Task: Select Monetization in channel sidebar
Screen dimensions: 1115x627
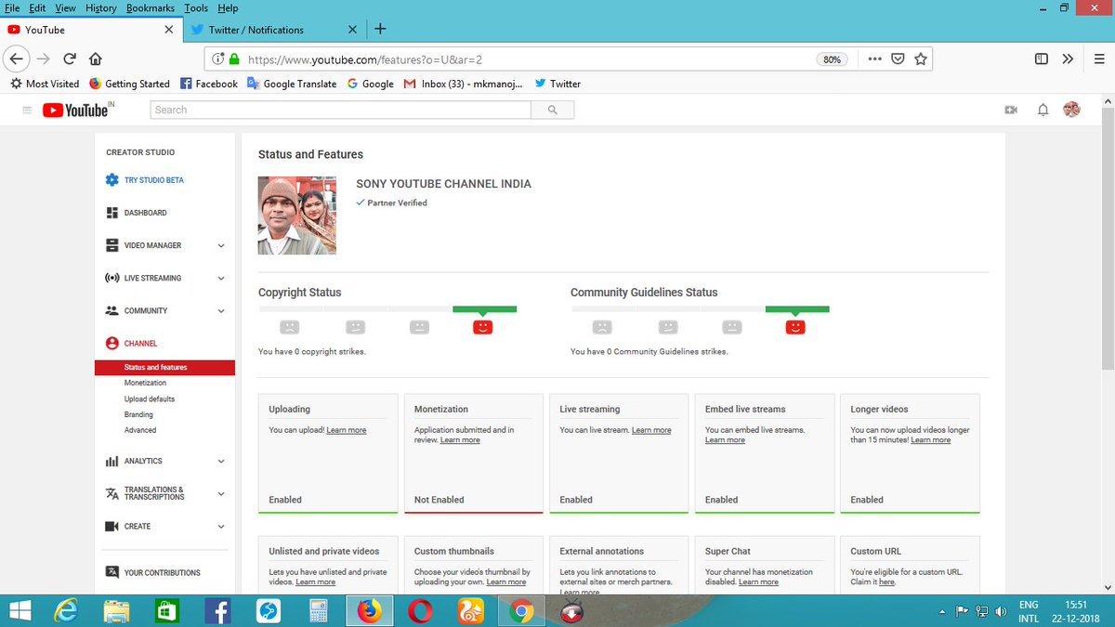Action: point(145,383)
